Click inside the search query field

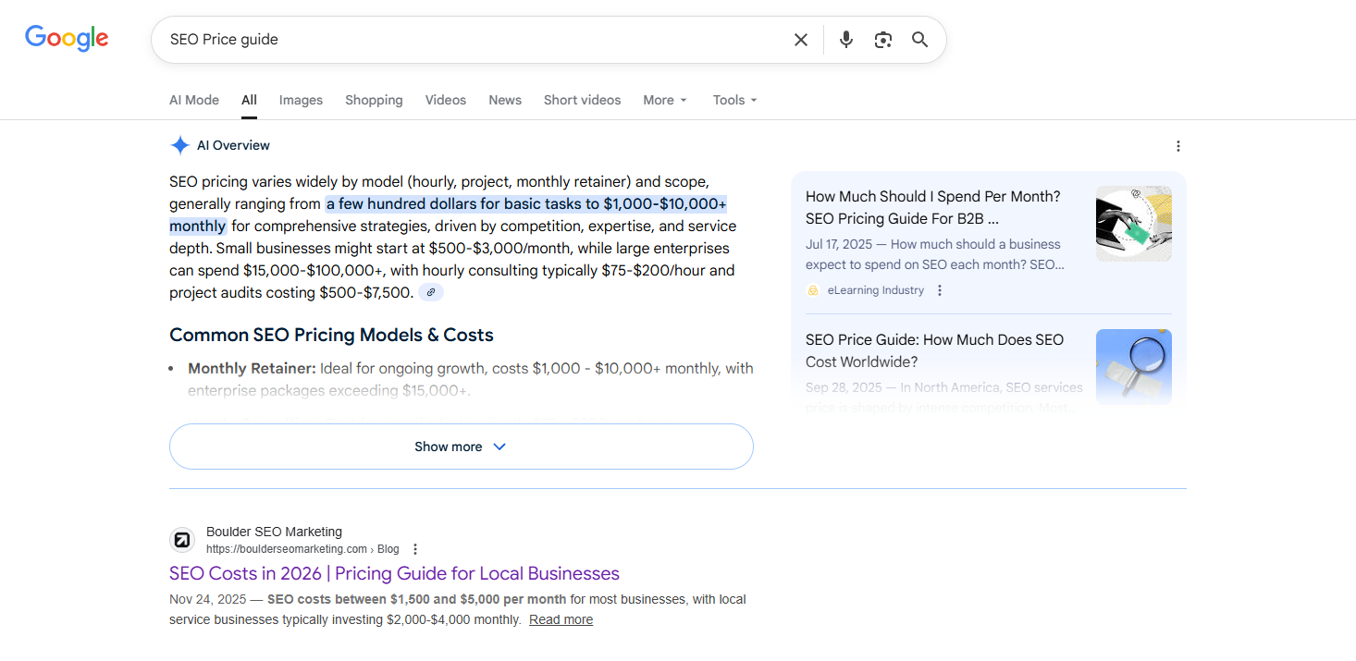(x=370, y=39)
